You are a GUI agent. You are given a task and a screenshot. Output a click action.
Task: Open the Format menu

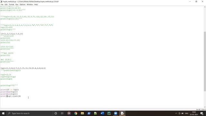click(12, 5)
